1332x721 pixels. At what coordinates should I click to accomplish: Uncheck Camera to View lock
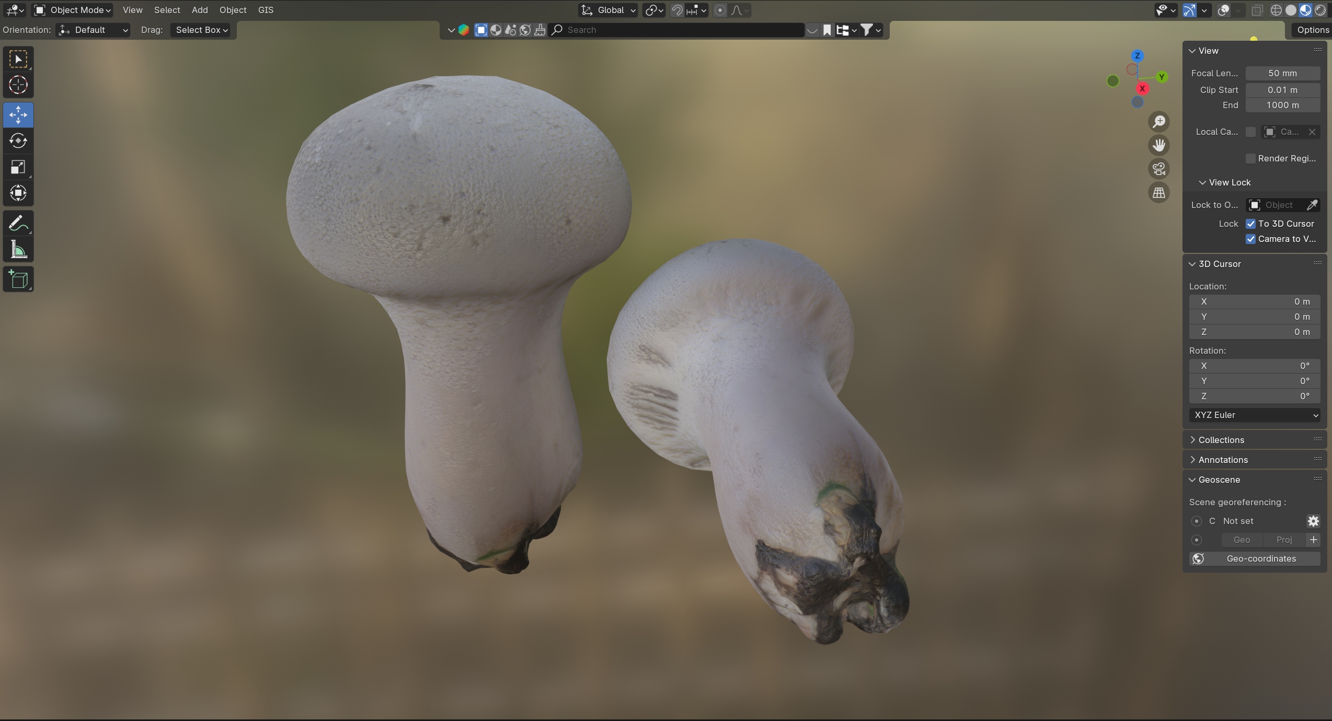[x=1251, y=239]
